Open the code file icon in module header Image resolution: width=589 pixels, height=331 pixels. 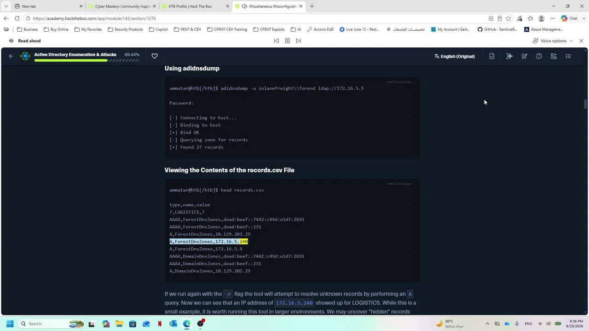click(x=492, y=56)
